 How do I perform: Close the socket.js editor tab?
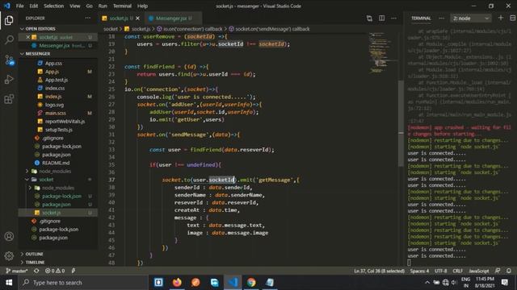click(x=137, y=19)
